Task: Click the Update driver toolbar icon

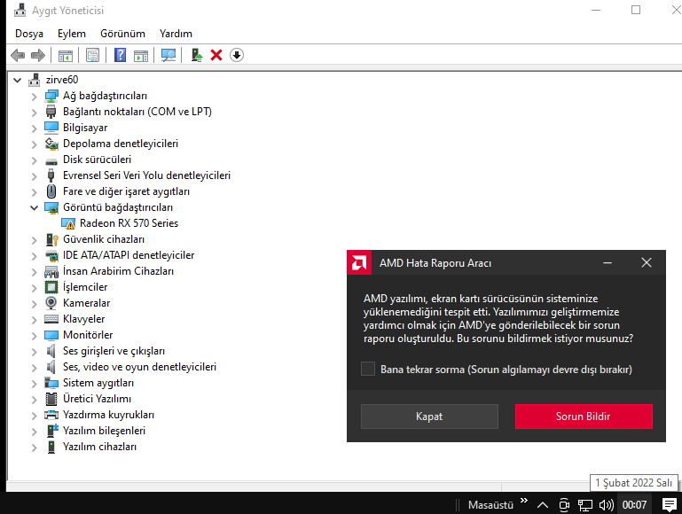Action: pyautogui.click(x=197, y=55)
